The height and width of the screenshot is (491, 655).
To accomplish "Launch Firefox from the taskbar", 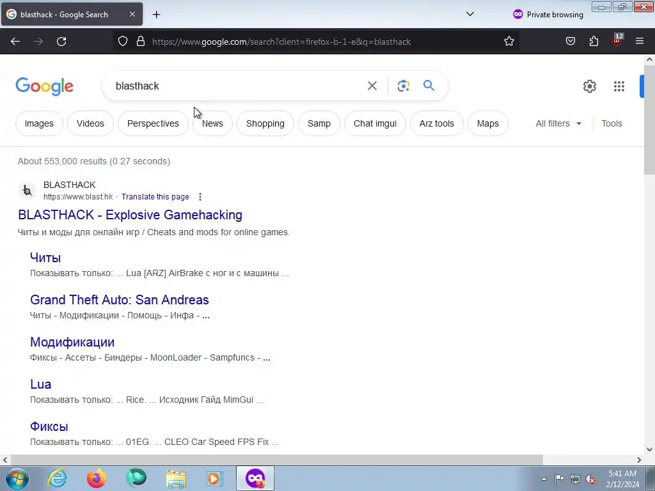I will click(x=97, y=478).
